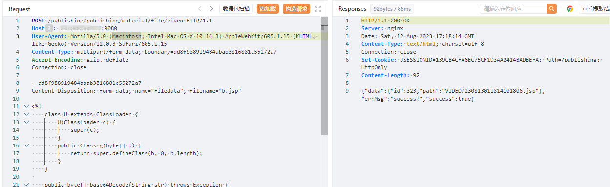610x187 pixels.
Task: Expand the Request panel to fullscreen
Action: (318, 9)
